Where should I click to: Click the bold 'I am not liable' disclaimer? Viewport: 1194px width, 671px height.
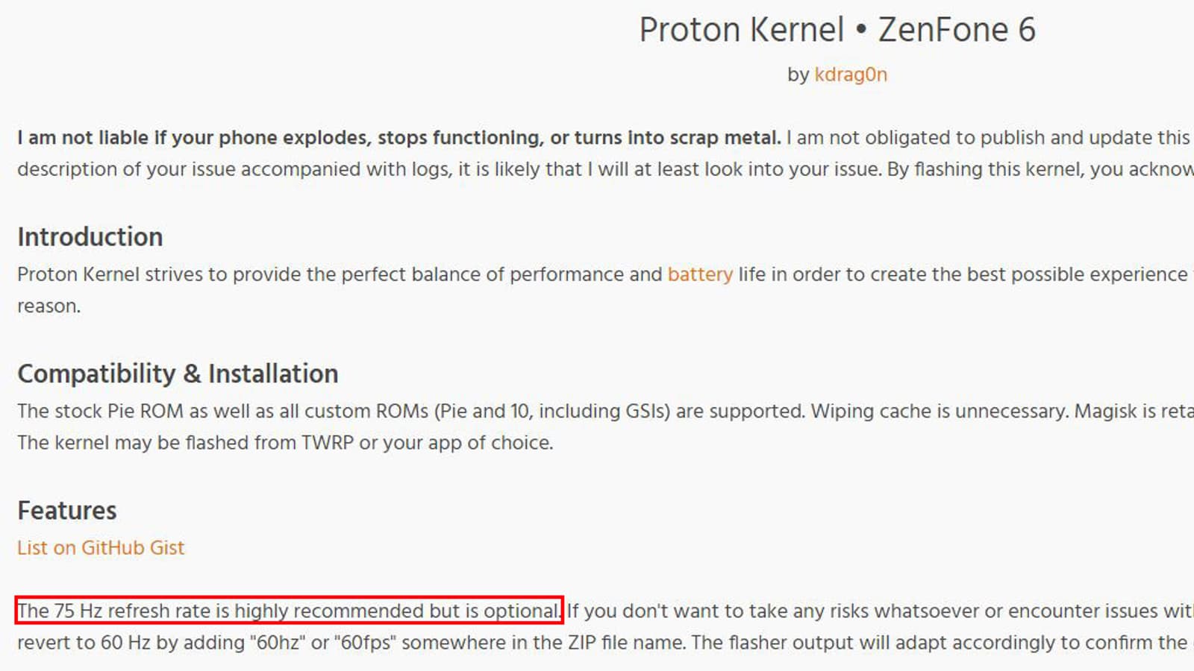(x=398, y=138)
